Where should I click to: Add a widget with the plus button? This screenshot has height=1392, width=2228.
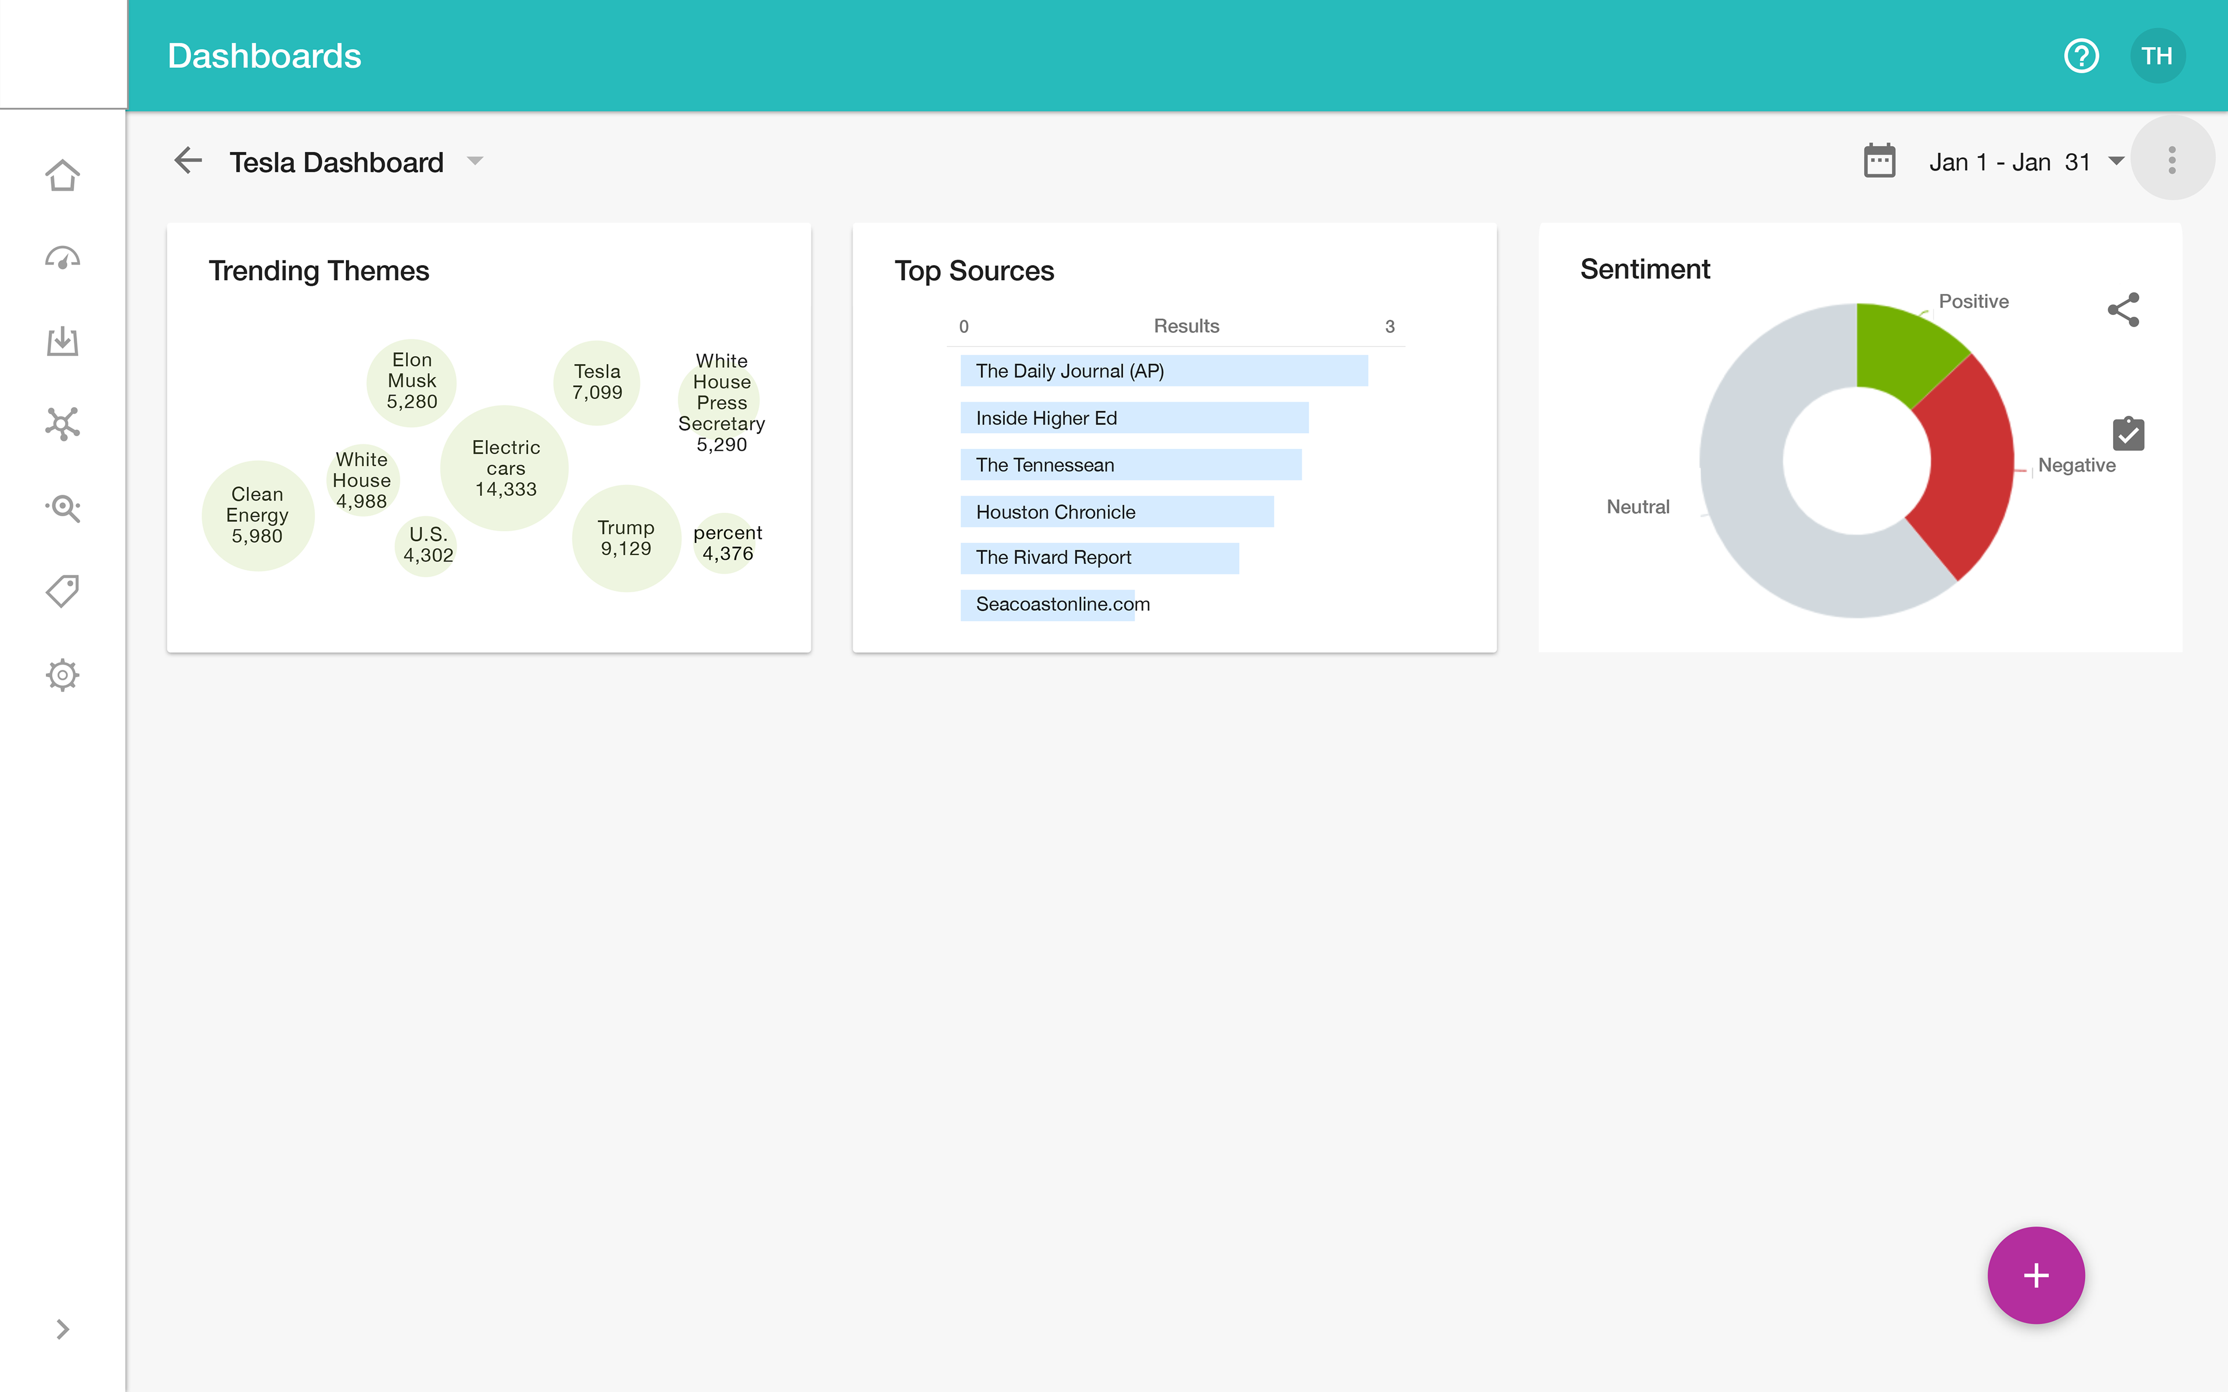tap(2035, 1275)
